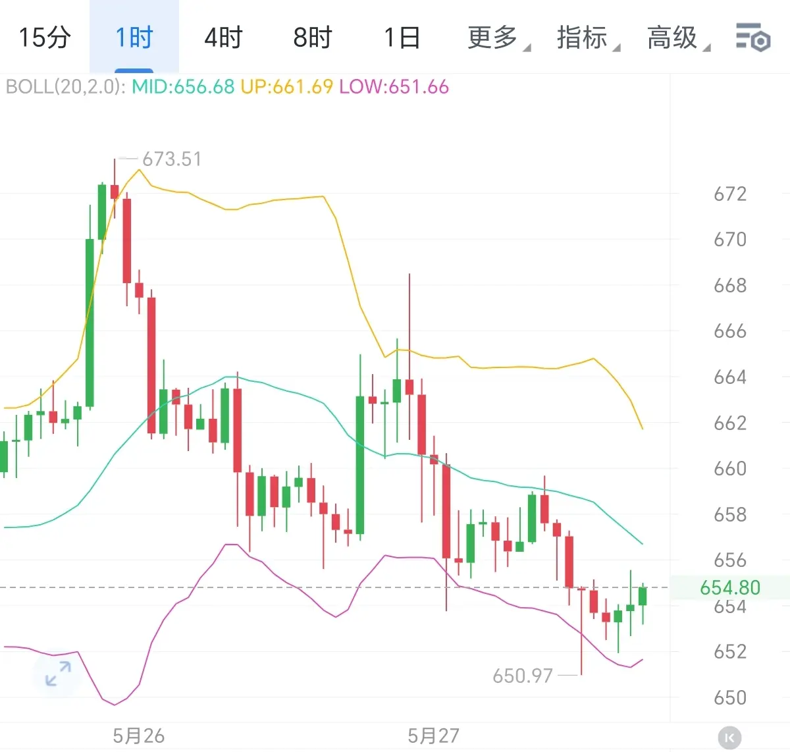790x752 pixels.
Task: Tap the 662 price axis label
Action: [730, 423]
